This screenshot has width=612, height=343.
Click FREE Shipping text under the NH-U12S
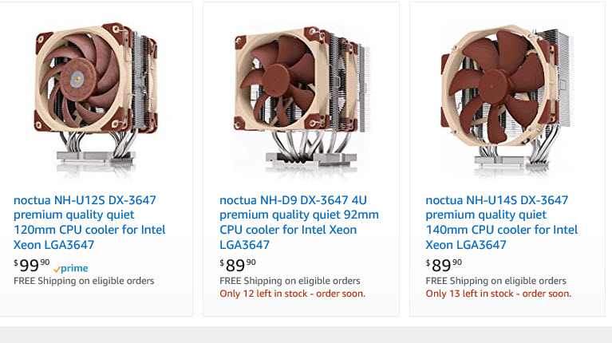coord(84,281)
